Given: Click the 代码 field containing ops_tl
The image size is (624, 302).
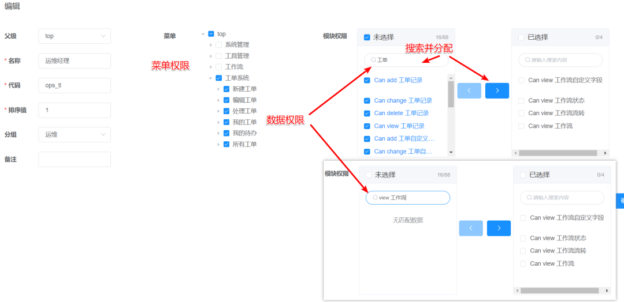Looking at the screenshot, I should click(75, 85).
